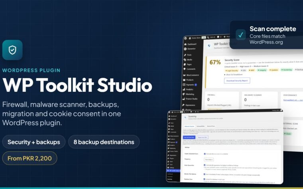This screenshot has height=189, width=303.
Task: Select WP Toolkit Studio in Scanning window sidebar
Action: 173,171
